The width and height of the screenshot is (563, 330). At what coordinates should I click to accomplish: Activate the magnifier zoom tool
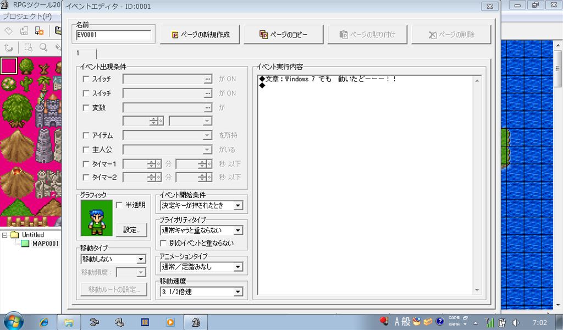point(43,47)
